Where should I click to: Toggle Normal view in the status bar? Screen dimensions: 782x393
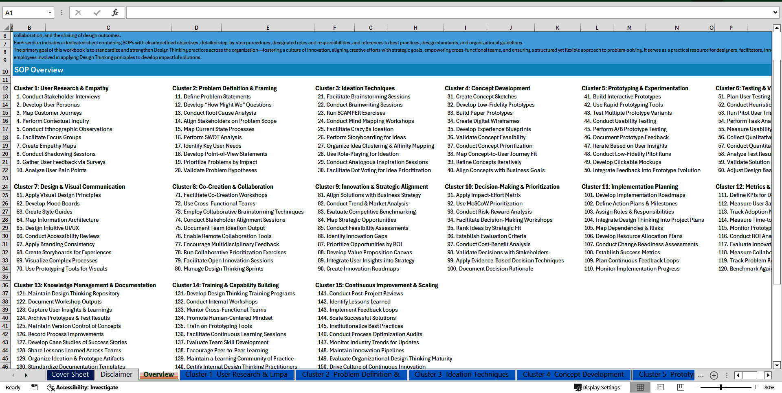pos(640,387)
